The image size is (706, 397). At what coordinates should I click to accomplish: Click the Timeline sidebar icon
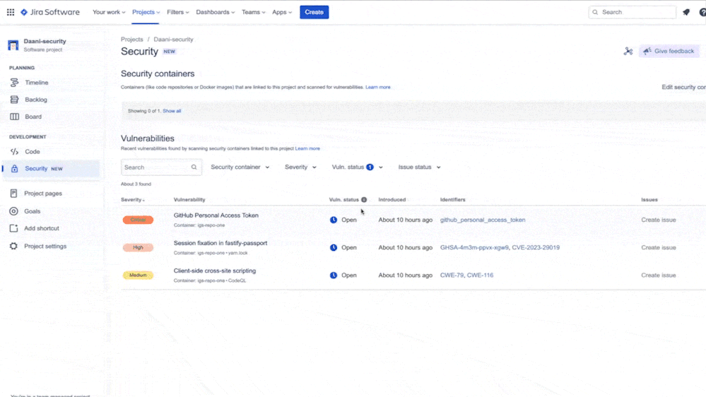(14, 83)
